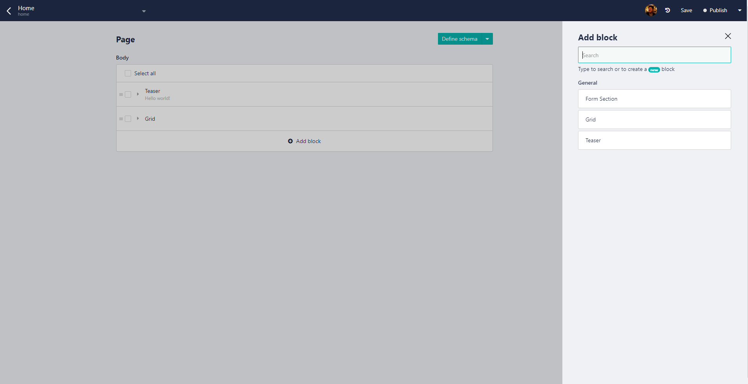Screen dimensions: 748x384
Task: Expand the Teaser block details
Action: pos(137,94)
